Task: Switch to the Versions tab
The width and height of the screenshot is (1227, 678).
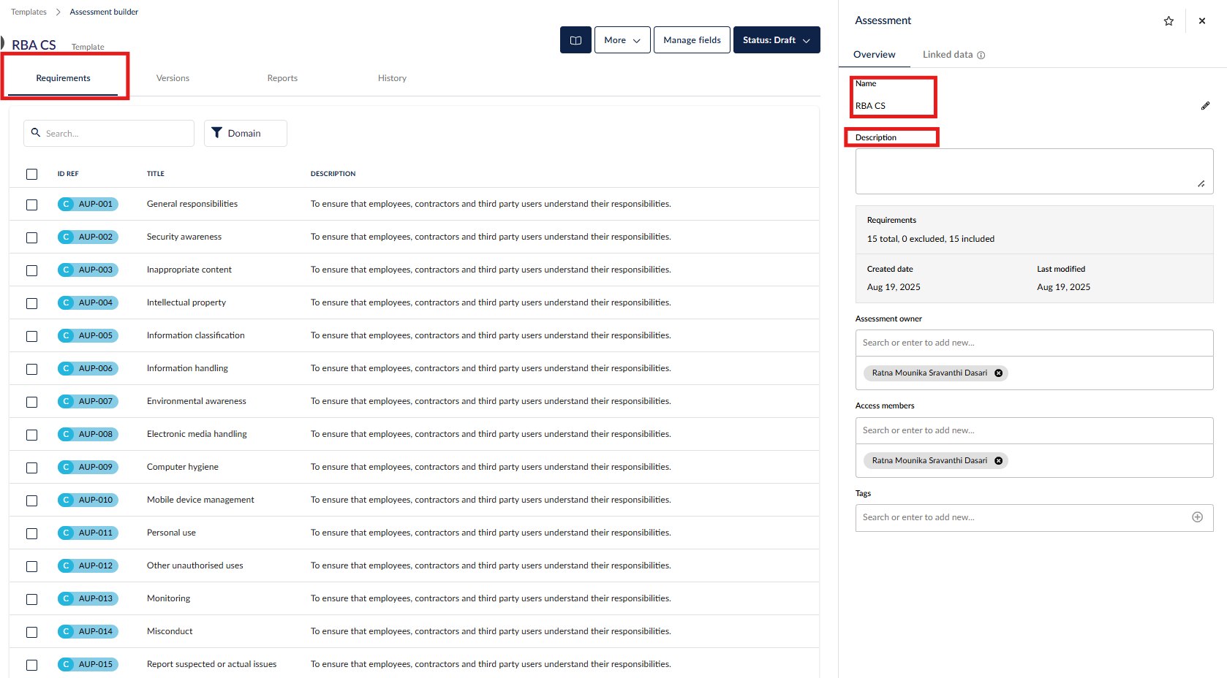Action: (x=173, y=78)
